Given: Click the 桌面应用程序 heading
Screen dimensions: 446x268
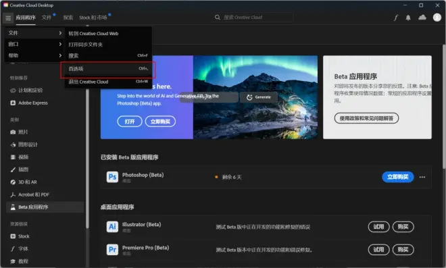Looking at the screenshot, I should 117,207.
